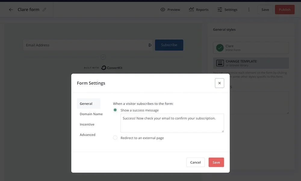Image resolution: width=301 pixels, height=181 pixels.
Task: Open the Incentive settings tab
Action: point(87,124)
